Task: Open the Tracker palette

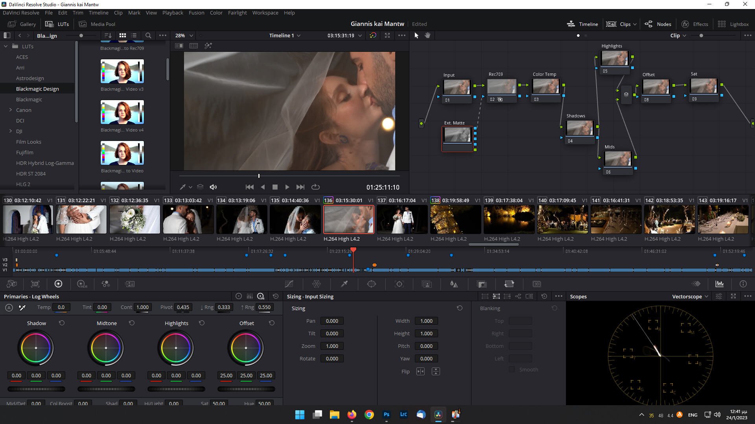Action: click(x=399, y=284)
